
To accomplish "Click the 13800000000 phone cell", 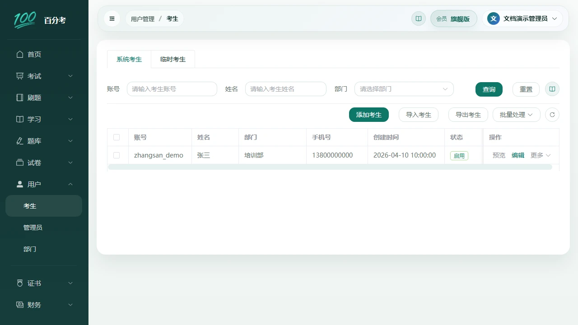I will [337, 155].
